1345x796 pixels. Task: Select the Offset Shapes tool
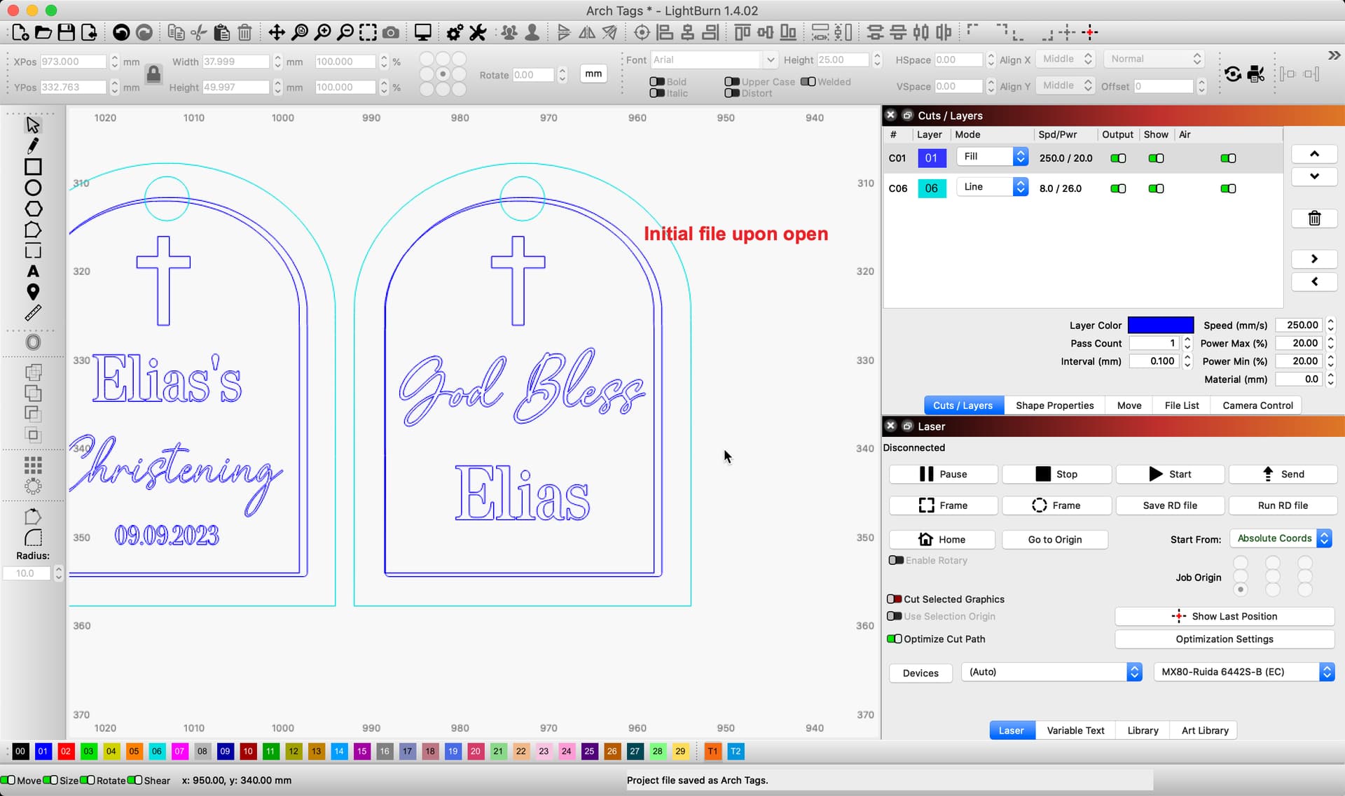(33, 342)
